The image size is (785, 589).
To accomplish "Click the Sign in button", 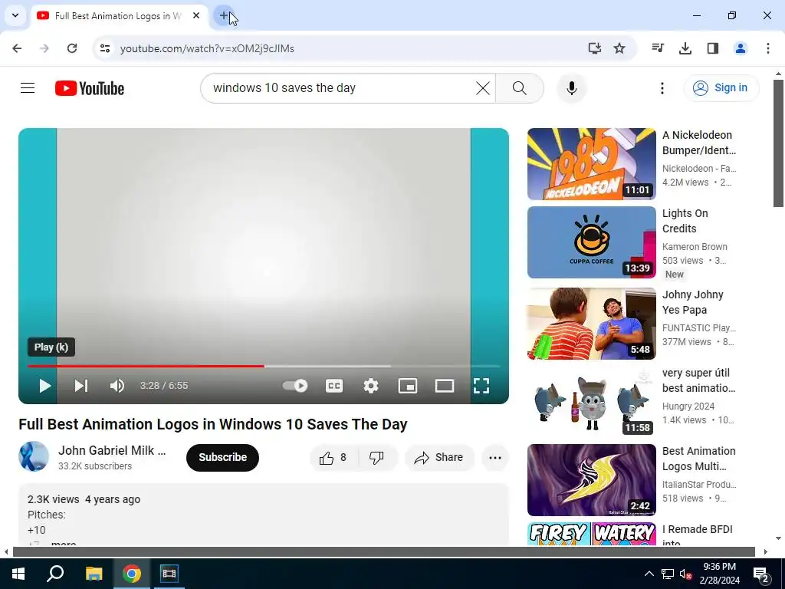I will [721, 88].
